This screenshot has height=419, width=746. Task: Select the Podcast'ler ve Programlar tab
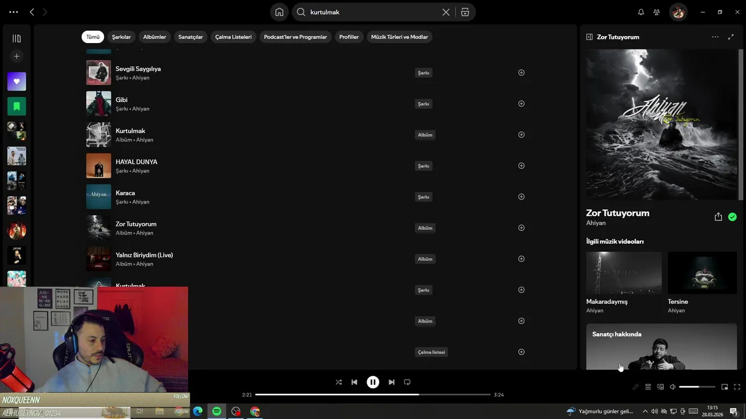tap(295, 37)
